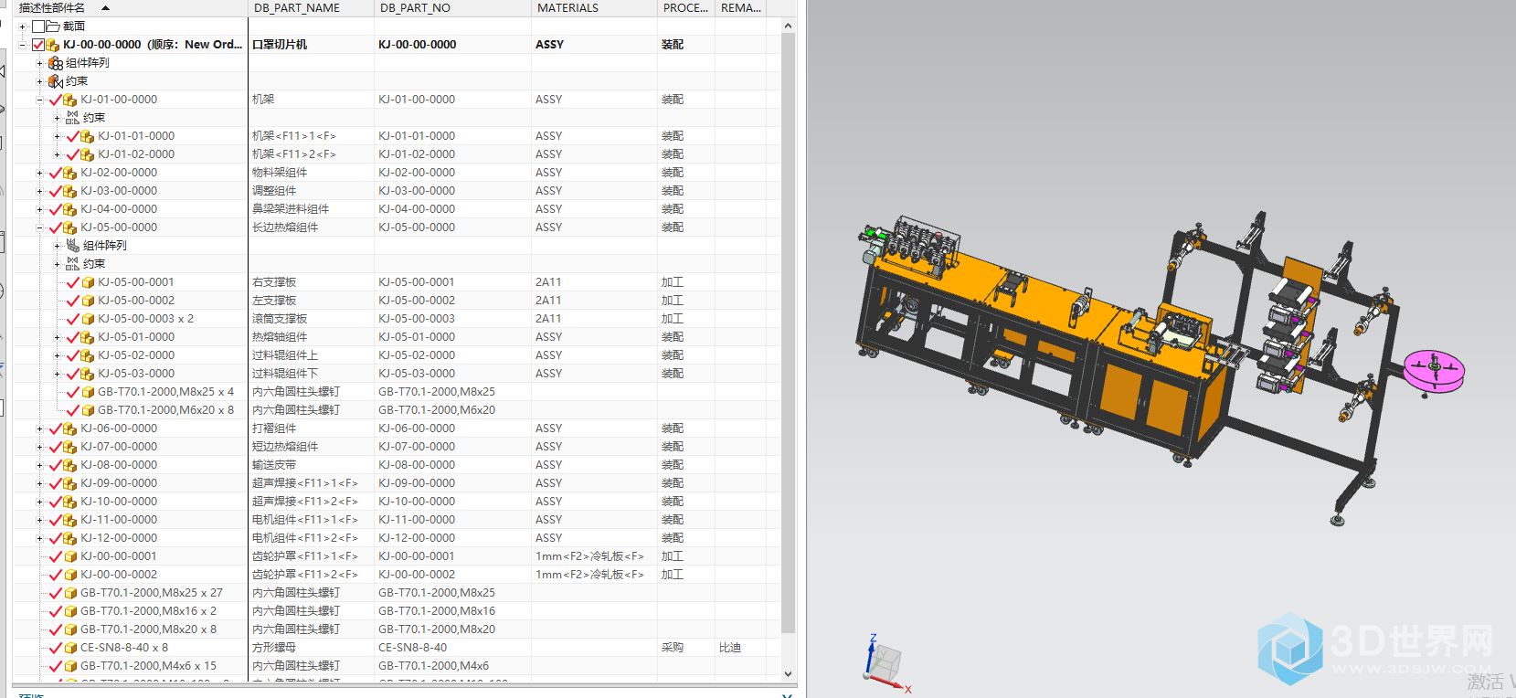Screen dimensions: 1516x698
Task: Expand the KJ-06-00-0000 node
Action: coord(39,428)
